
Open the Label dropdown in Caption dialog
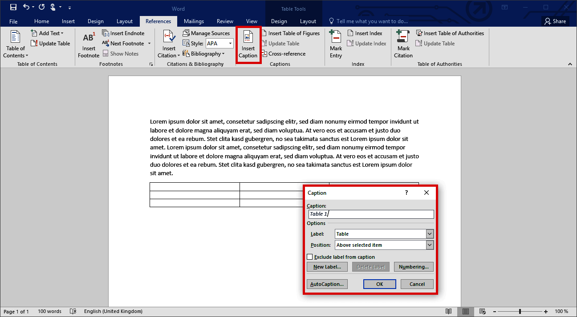[429, 233]
